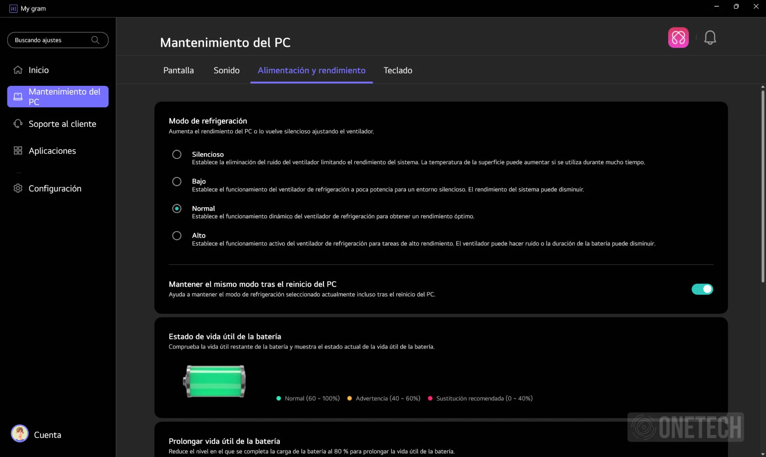Switch to the Teclado tab
The image size is (766, 457).
pos(398,70)
